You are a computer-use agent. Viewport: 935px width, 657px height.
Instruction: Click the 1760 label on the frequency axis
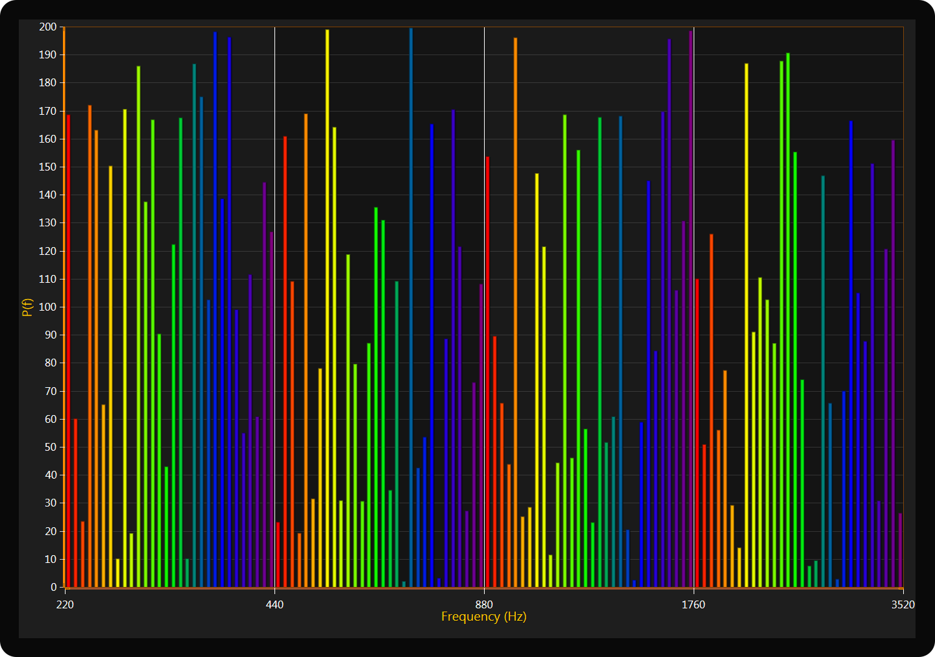pos(693,605)
